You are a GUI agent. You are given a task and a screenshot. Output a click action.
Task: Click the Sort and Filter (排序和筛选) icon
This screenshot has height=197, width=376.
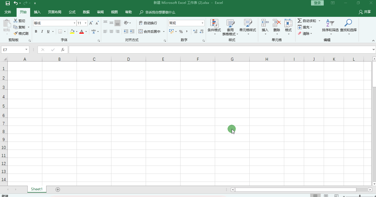[x=330, y=23]
